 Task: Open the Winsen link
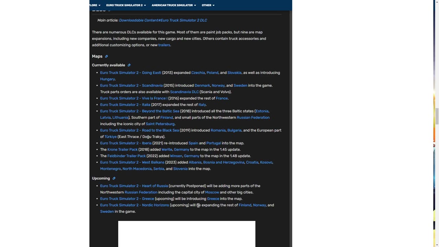[x=176, y=156]
